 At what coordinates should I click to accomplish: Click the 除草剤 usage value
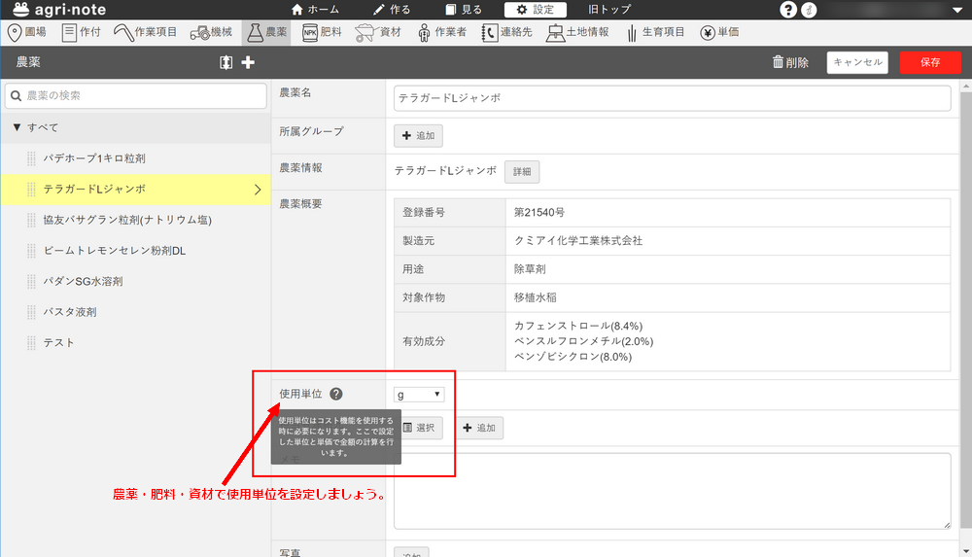click(x=530, y=269)
